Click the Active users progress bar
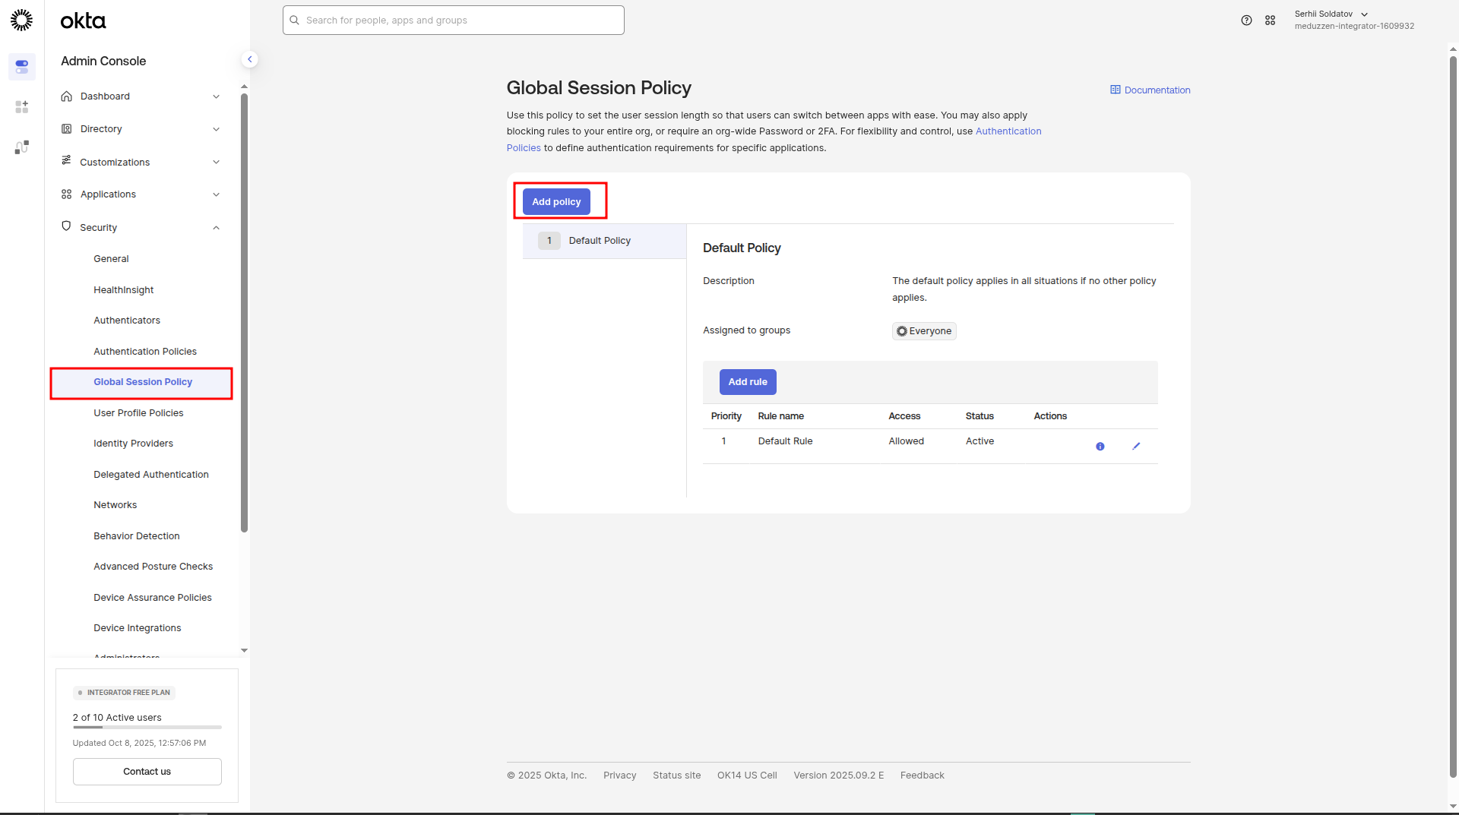 pos(147,728)
